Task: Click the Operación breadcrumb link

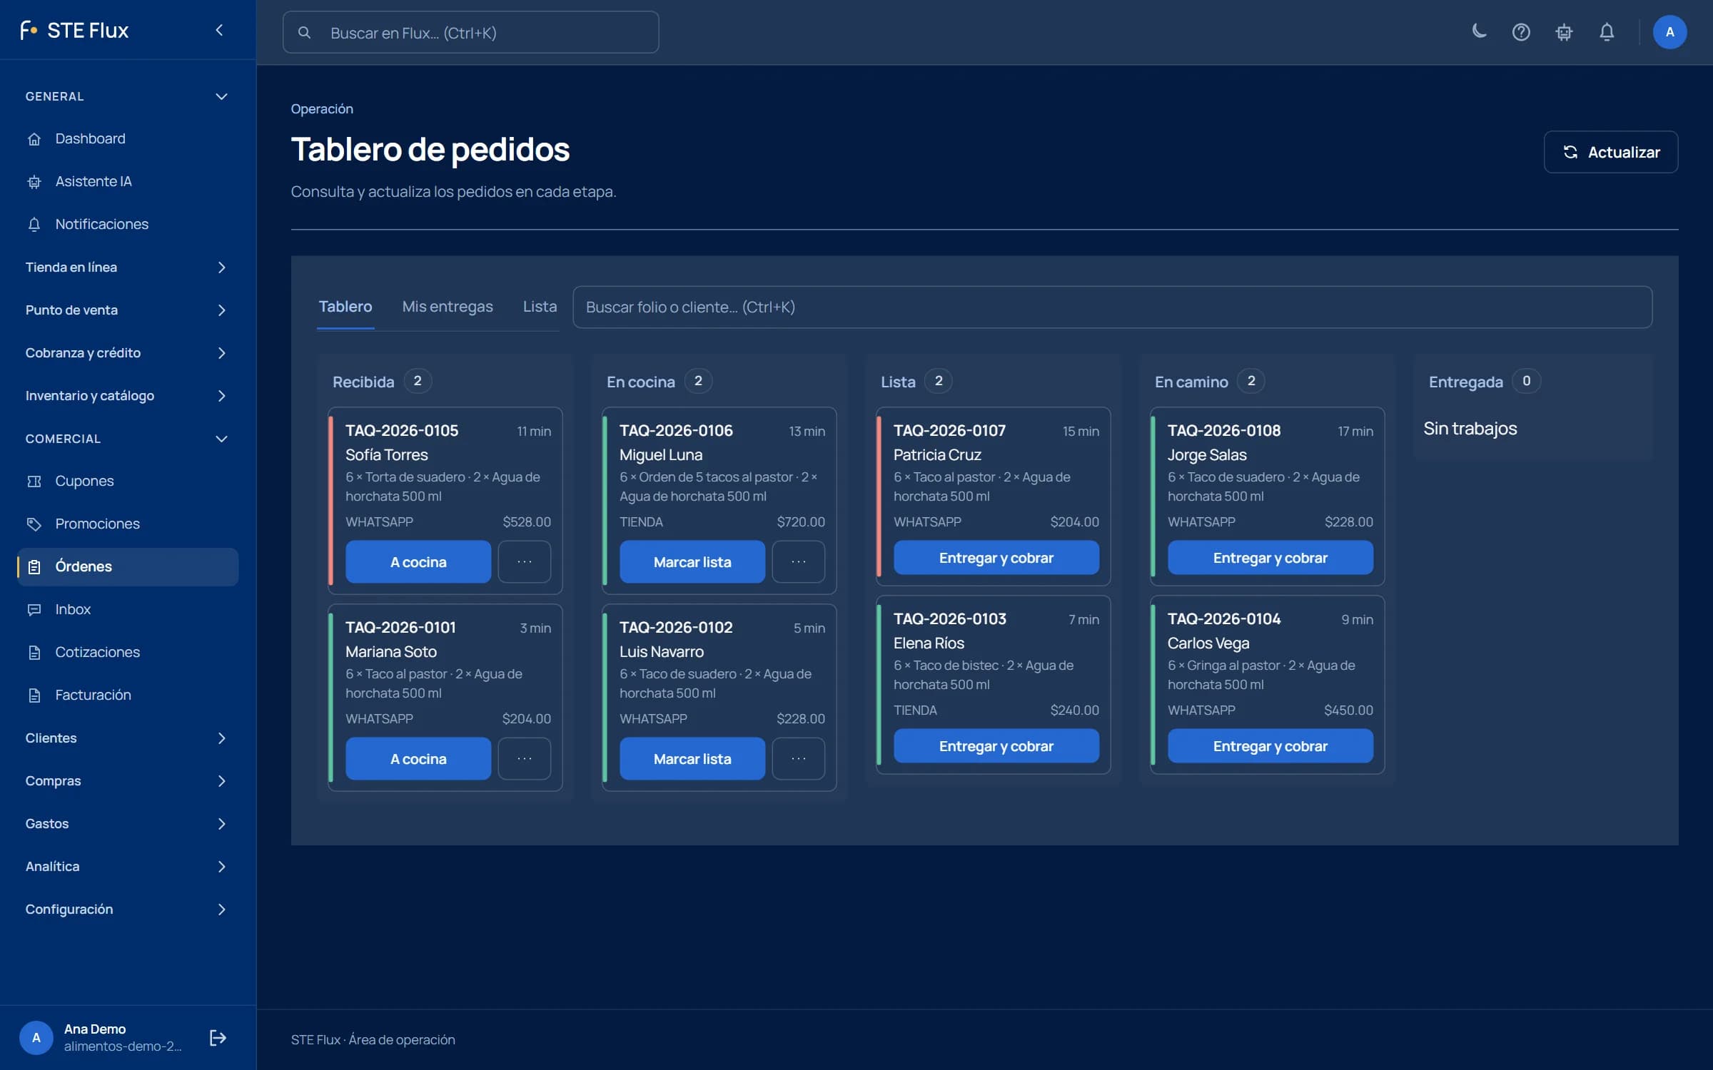Action: [x=322, y=108]
